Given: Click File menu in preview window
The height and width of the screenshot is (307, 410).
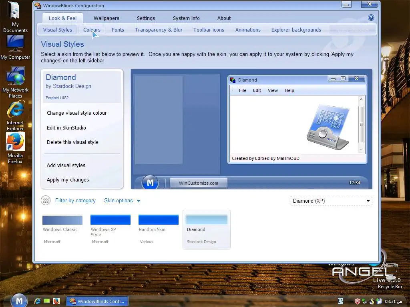Looking at the screenshot, I should pyautogui.click(x=242, y=90).
